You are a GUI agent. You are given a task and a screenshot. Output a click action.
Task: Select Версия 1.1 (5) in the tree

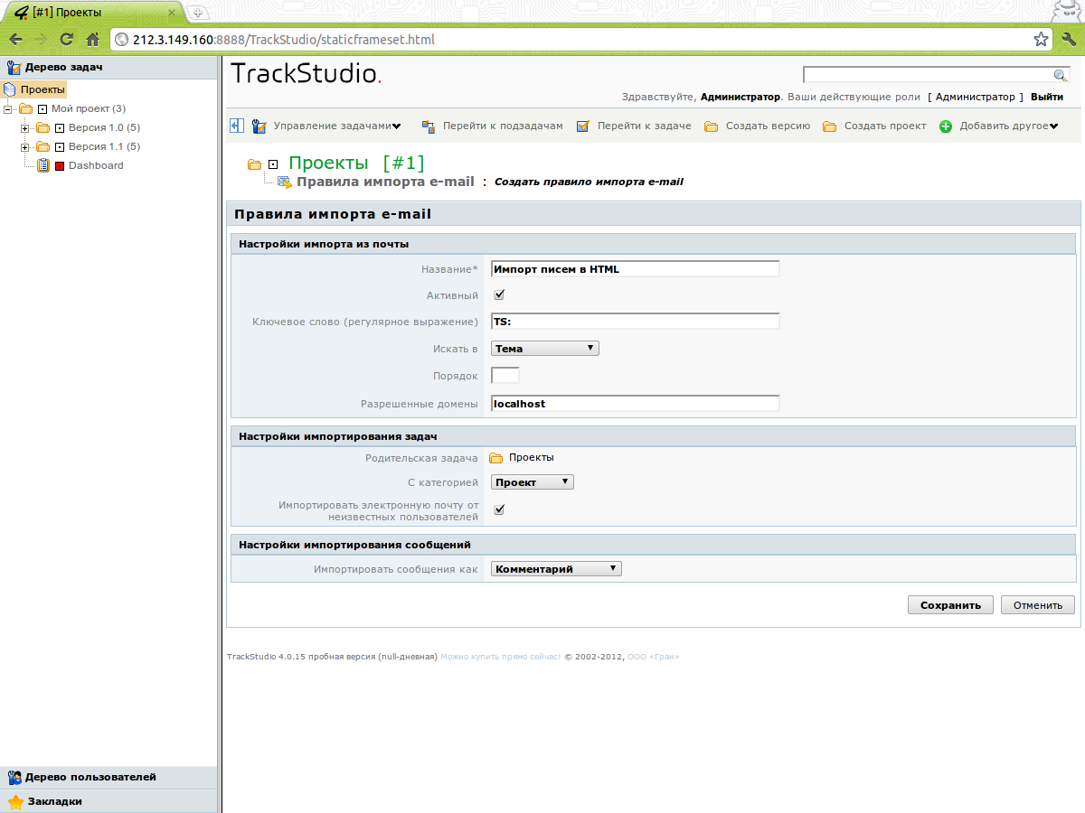(105, 146)
